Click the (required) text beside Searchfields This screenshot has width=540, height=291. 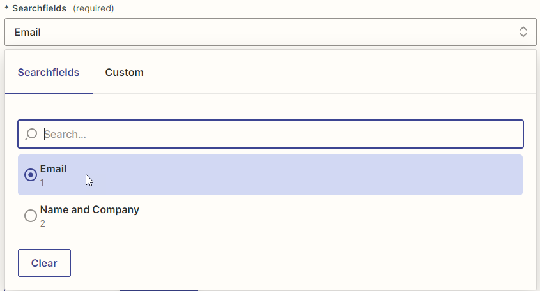[93, 8]
